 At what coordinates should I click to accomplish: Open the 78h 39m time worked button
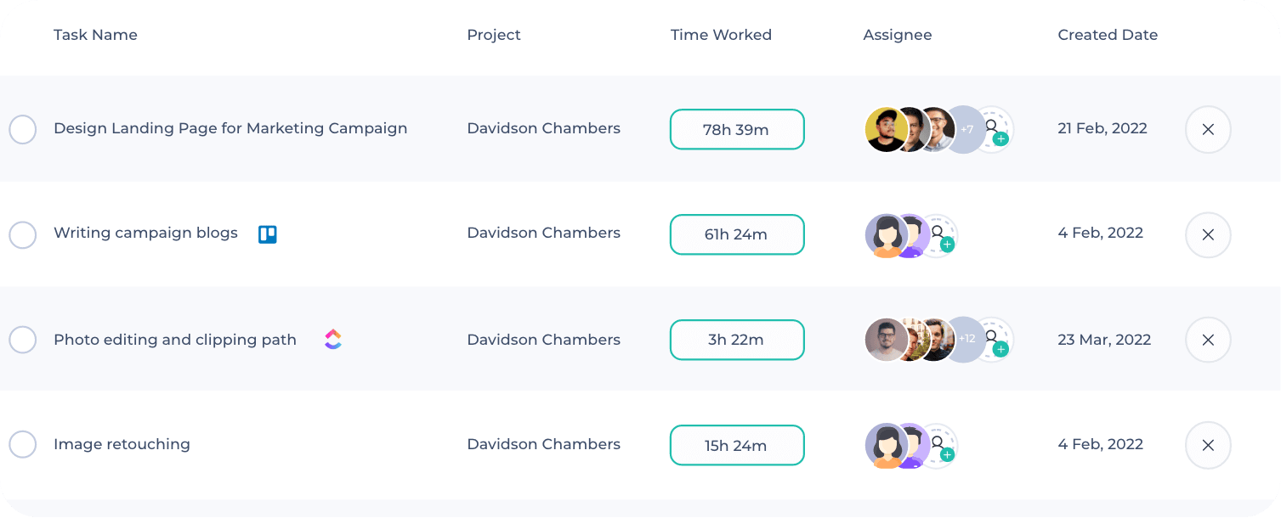tap(737, 130)
